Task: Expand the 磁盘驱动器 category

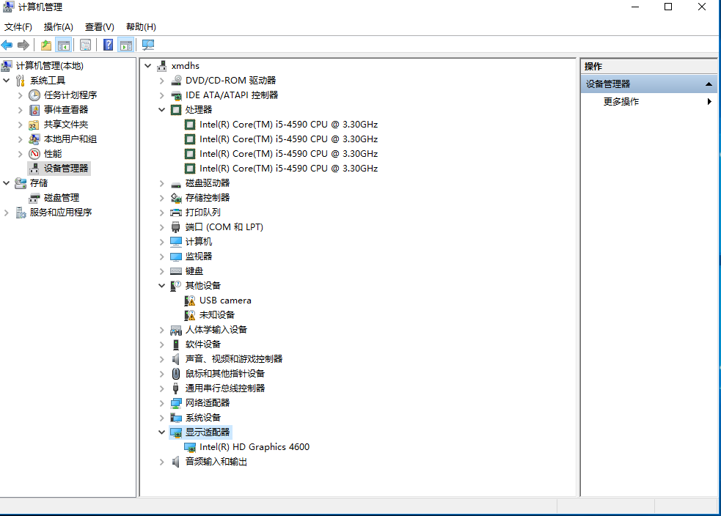Action: 162,183
